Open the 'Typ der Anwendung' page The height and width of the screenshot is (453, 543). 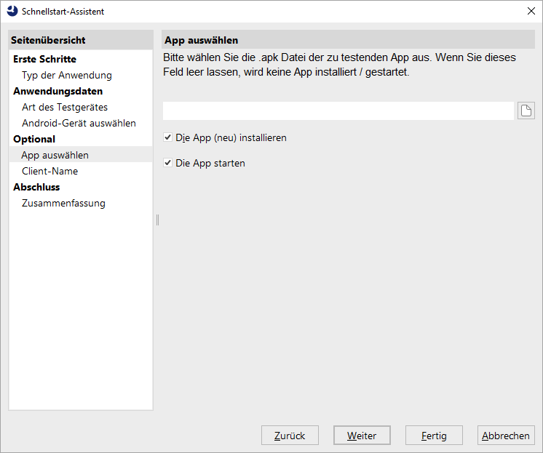tap(67, 75)
